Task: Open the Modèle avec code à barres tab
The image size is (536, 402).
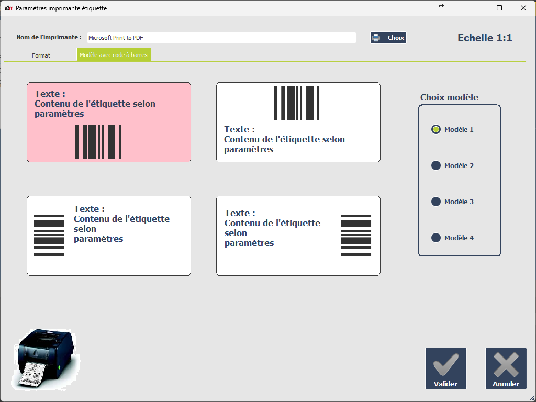Action: 114,55
